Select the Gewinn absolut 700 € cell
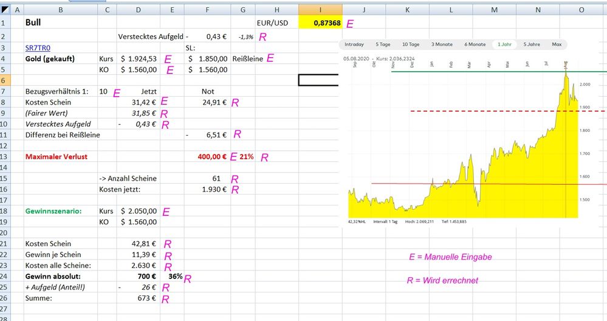This screenshot has width=607, height=321. 139,277
